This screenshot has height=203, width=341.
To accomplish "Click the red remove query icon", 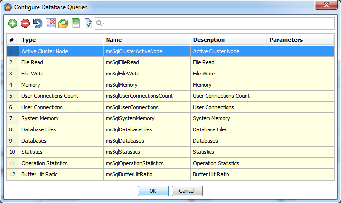I will (25, 23).
